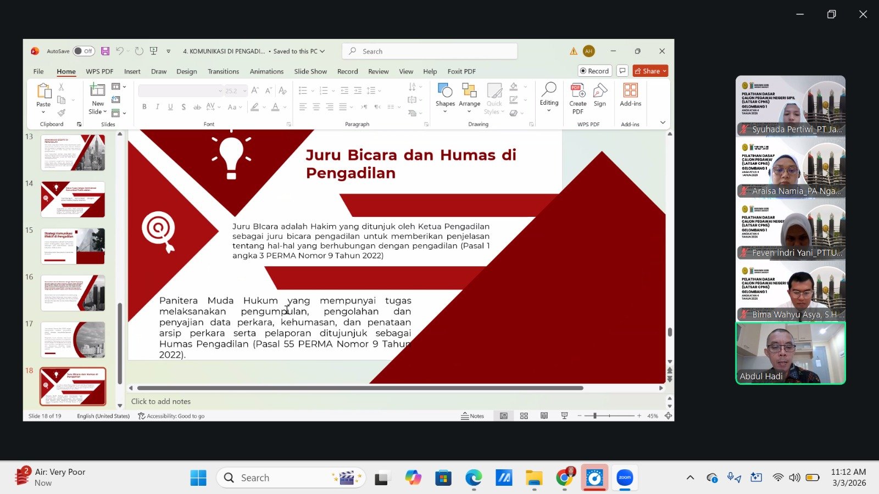Check Accessibility: Good to go status
879x494 pixels.
click(171, 416)
